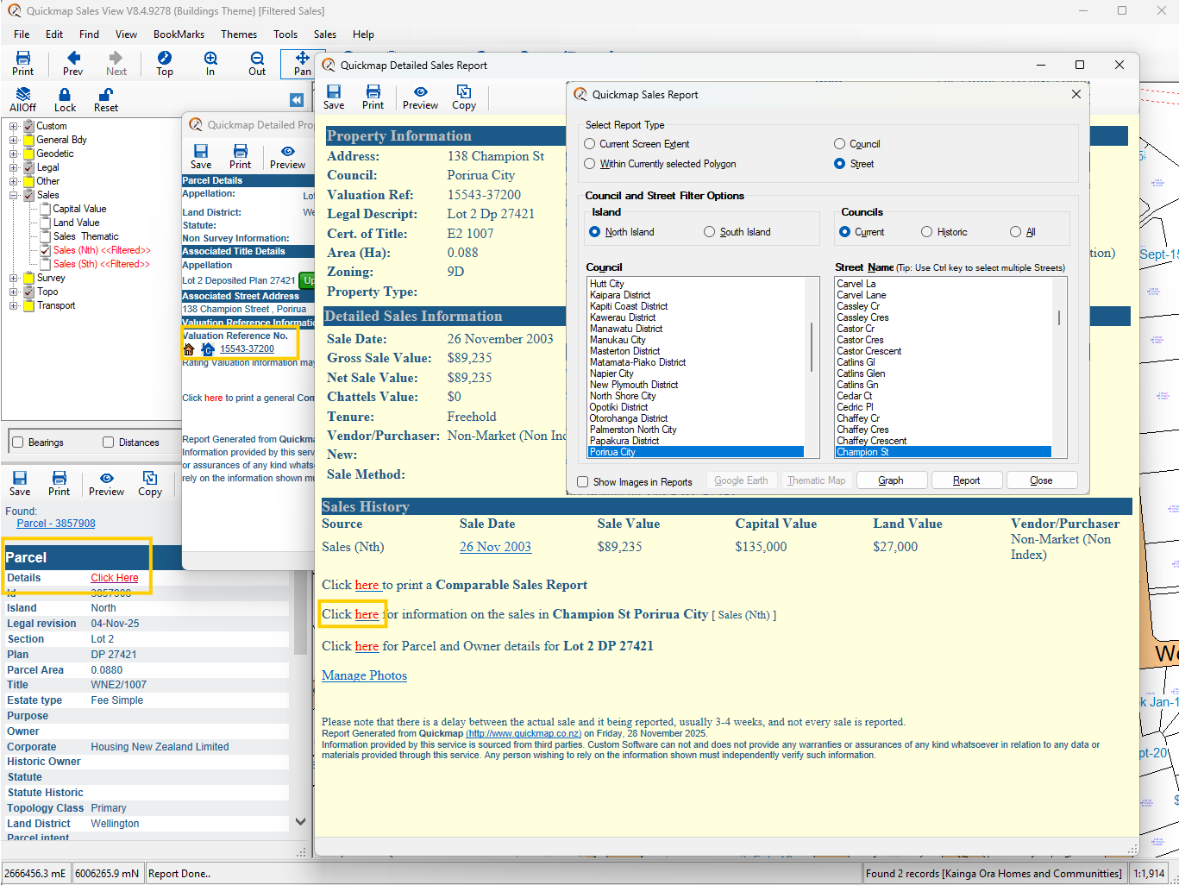Viewport: 1179px width, 885px height.
Task: Go to Prev view arrow
Action: click(x=73, y=59)
